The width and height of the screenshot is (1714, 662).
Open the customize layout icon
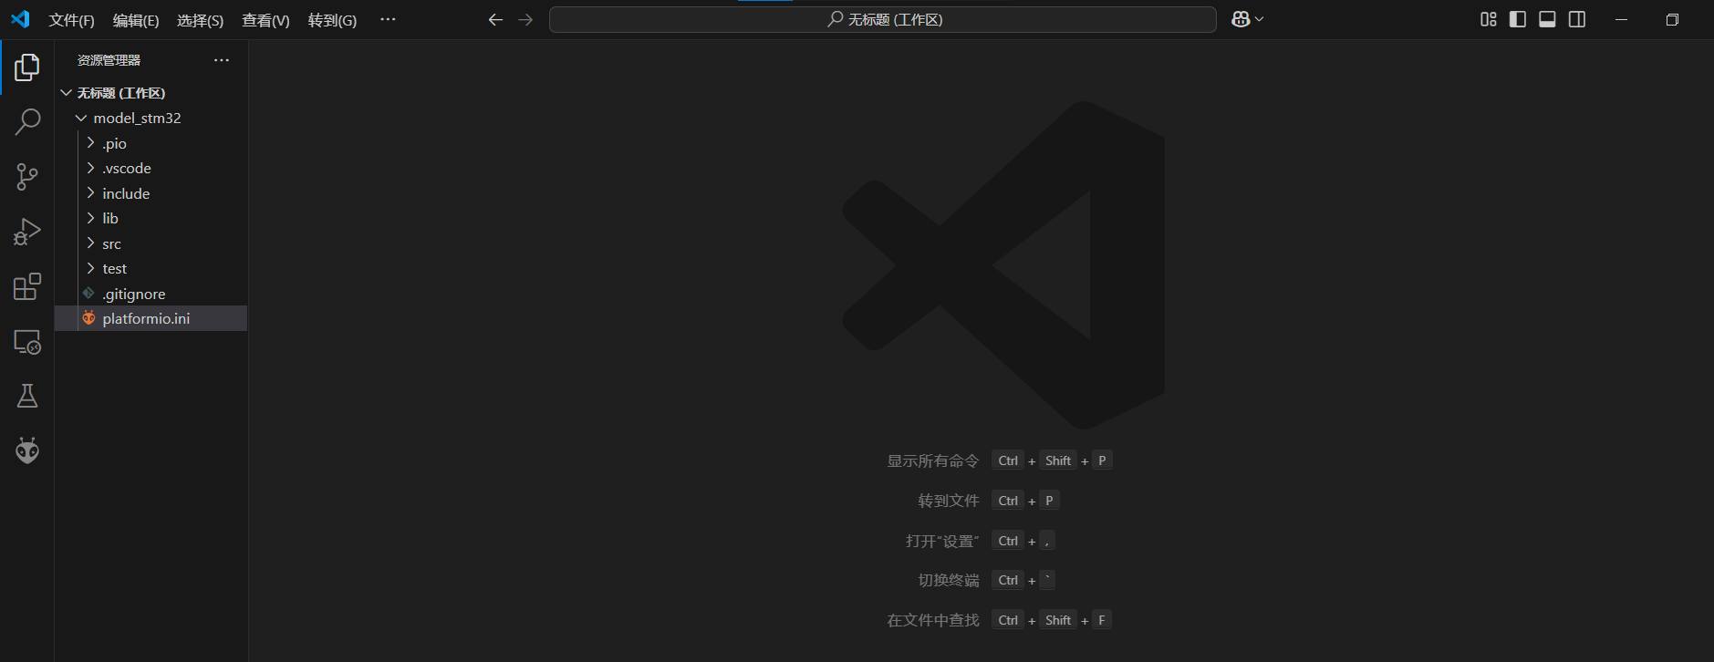1489,19
